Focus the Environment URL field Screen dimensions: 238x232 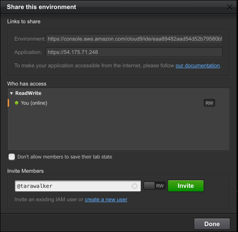(x=134, y=39)
